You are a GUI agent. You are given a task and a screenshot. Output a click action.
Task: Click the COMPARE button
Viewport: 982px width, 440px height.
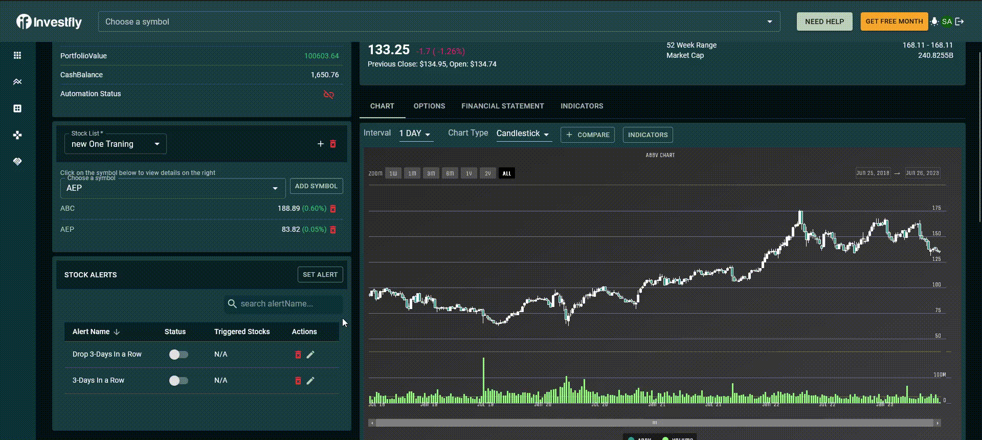click(588, 135)
